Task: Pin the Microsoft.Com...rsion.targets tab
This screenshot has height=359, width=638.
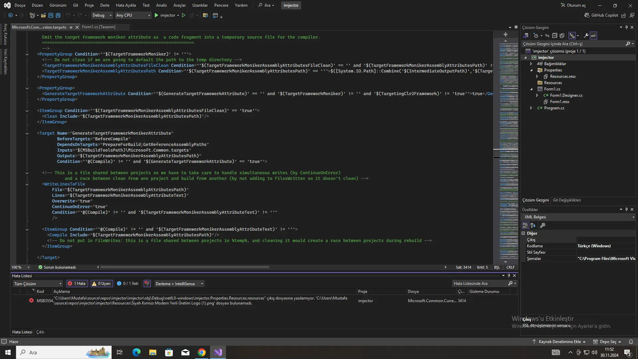Action: click(71, 27)
